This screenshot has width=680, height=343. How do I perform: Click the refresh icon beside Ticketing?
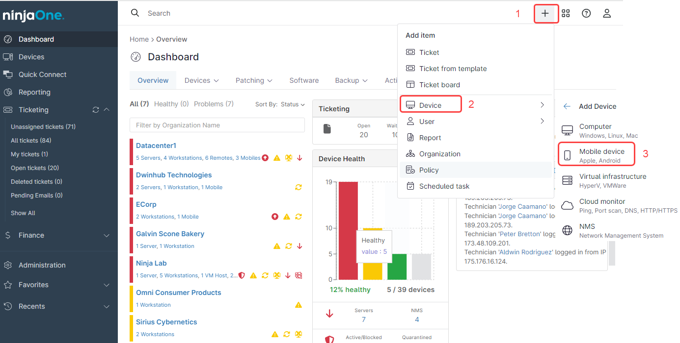point(96,110)
